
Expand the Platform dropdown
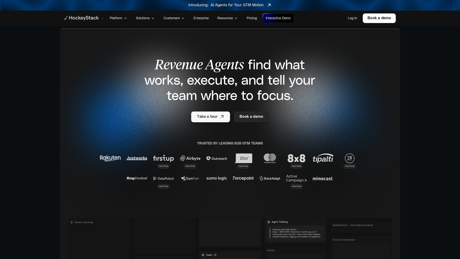click(118, 18)
